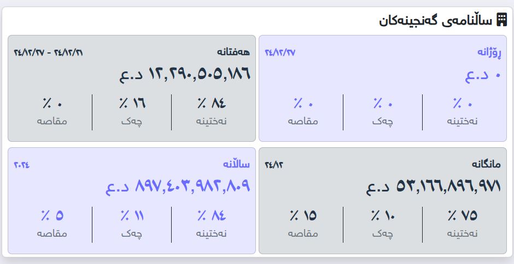This screenshot has width=514, height=264.
Task: Click the daily card's date label
Action: pos(280,52)
